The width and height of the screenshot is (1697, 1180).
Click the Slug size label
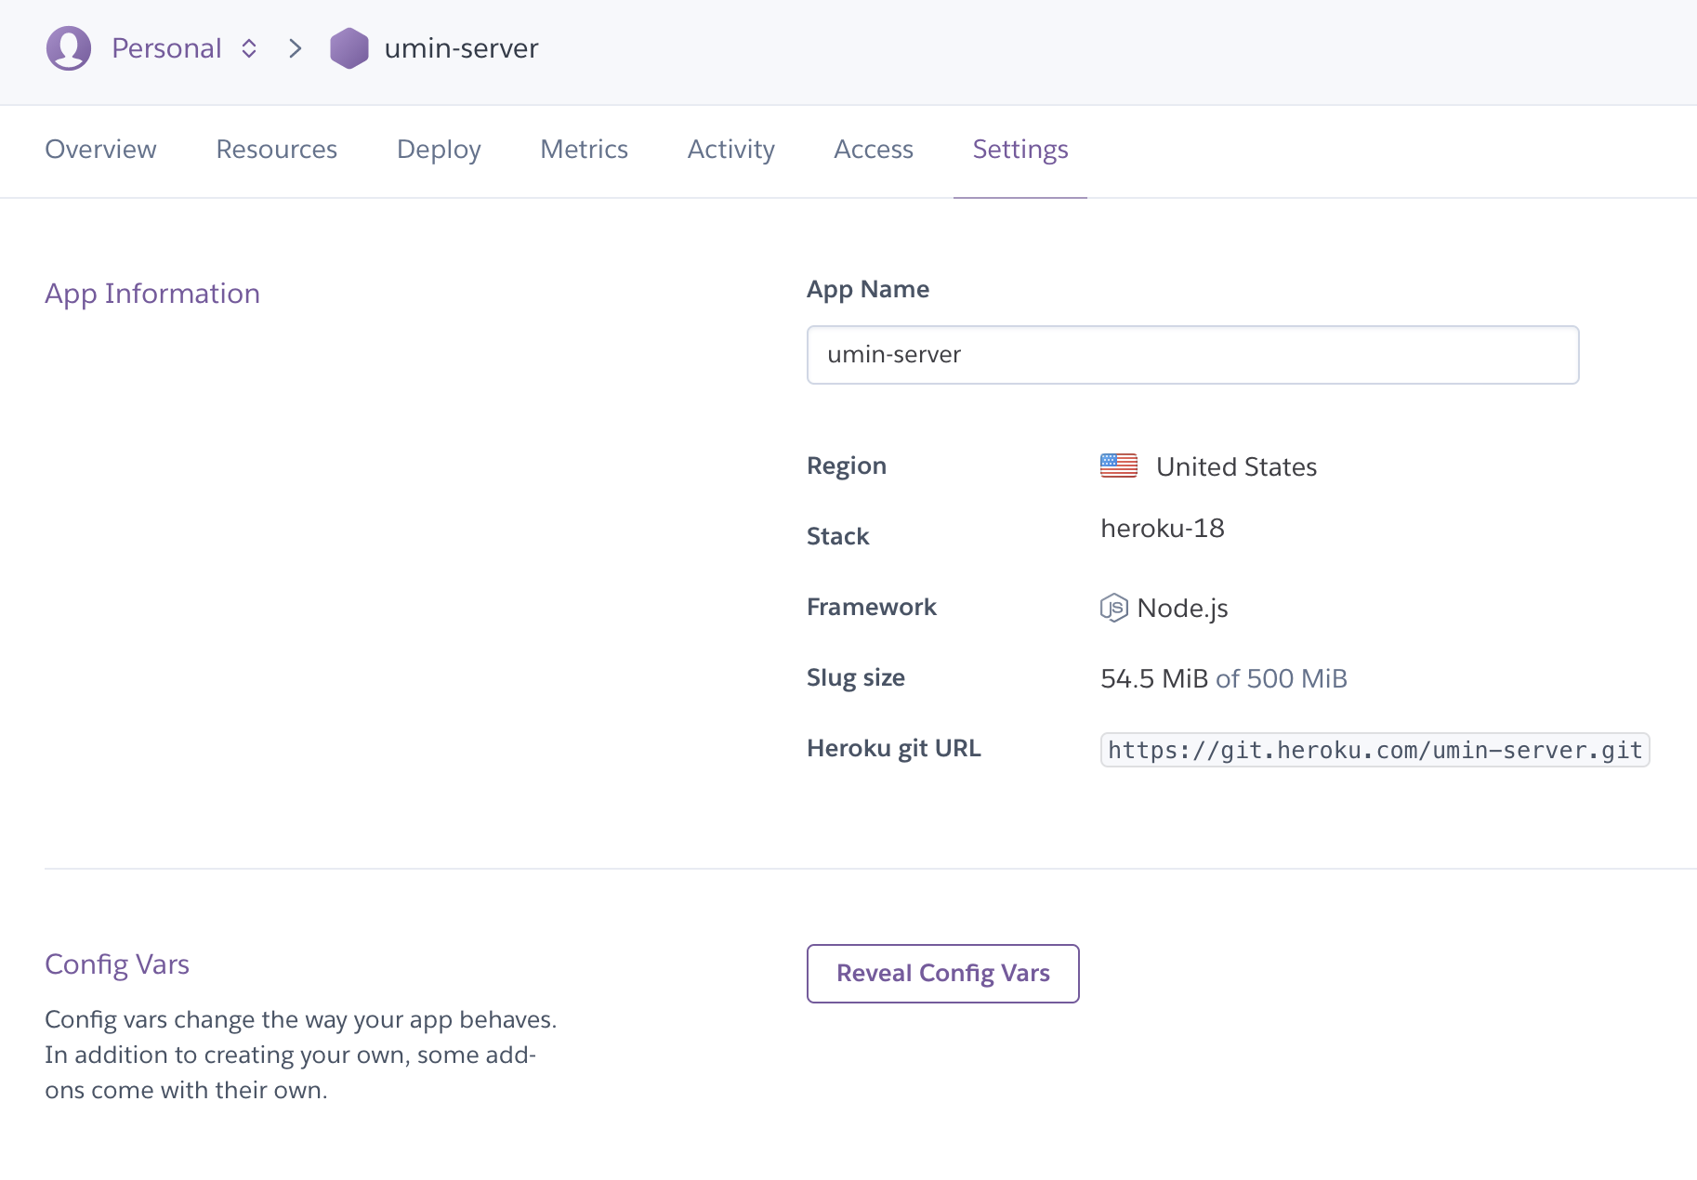tap(855, 677)
